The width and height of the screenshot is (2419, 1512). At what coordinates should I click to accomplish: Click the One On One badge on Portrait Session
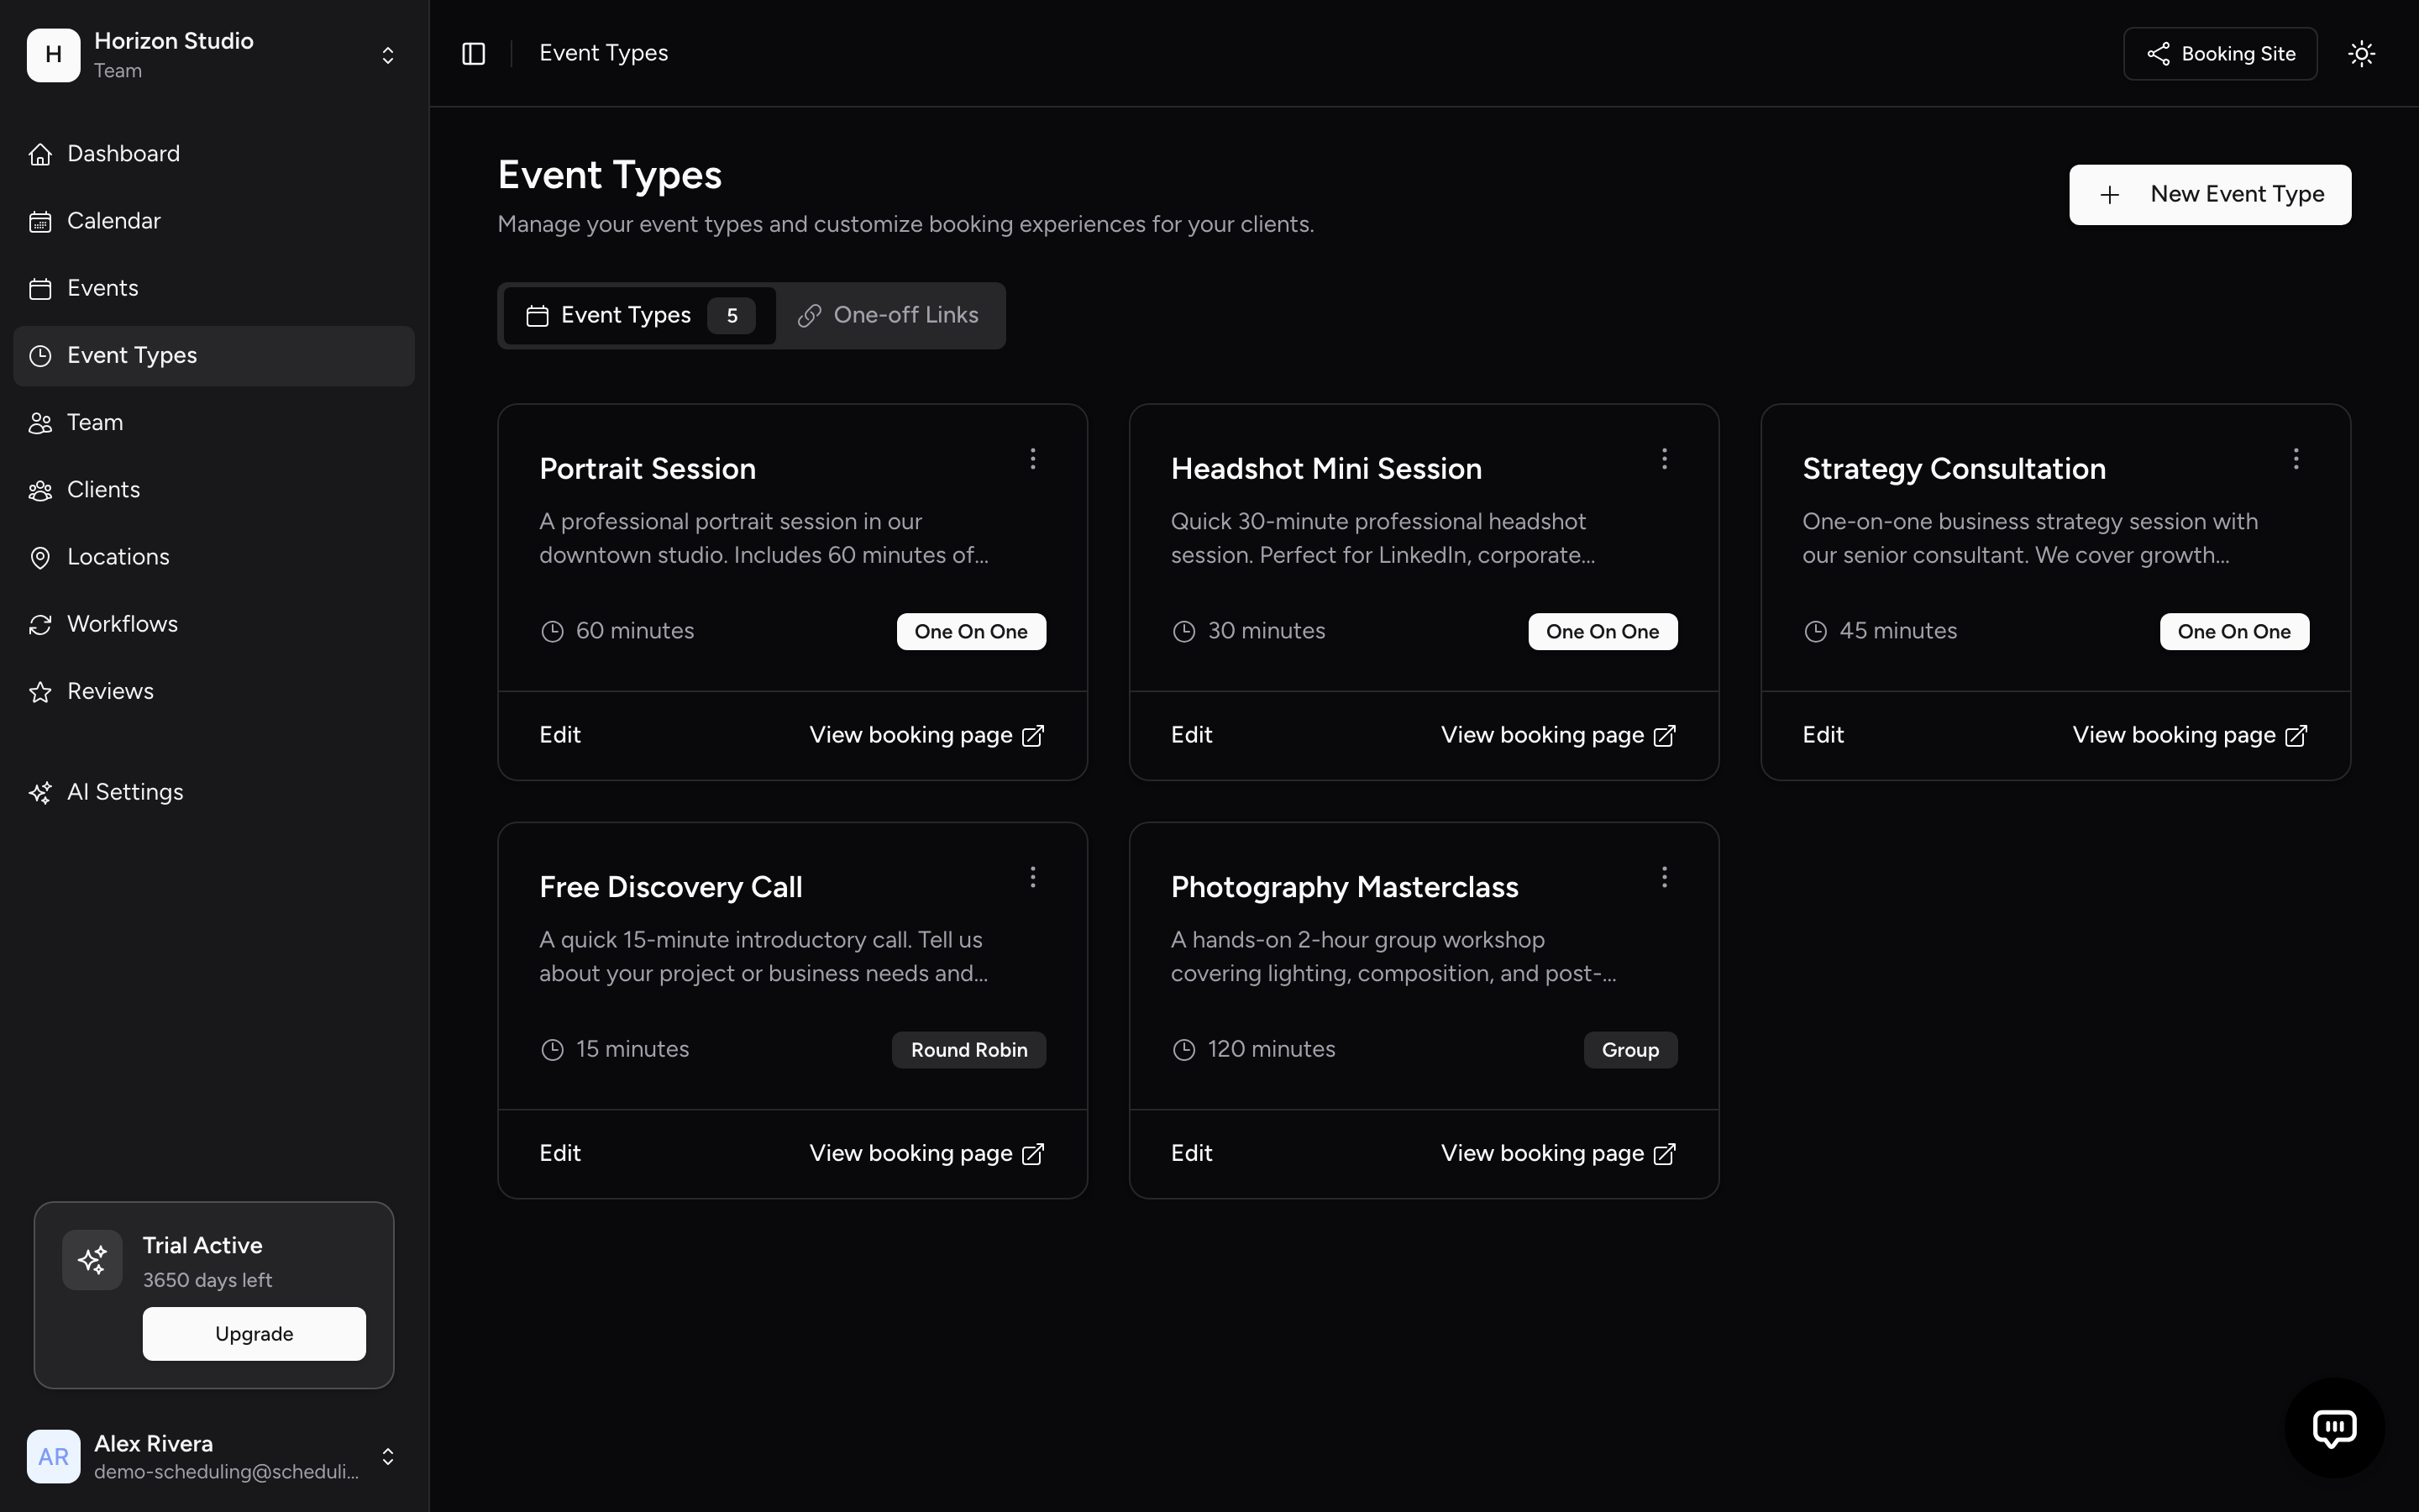pyautogui.click(x=971, y=632)
